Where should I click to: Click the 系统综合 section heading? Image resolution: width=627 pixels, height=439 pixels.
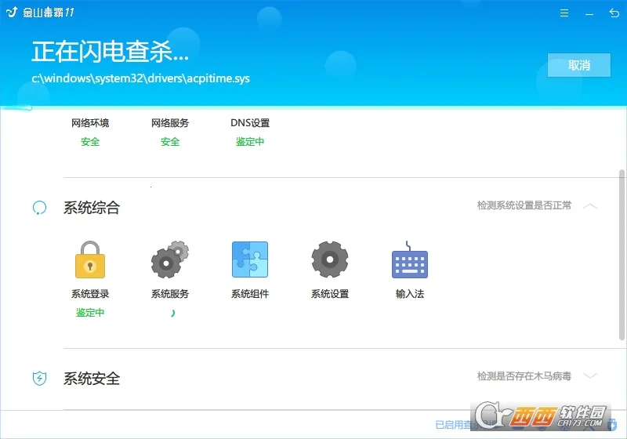click(92, 208)
